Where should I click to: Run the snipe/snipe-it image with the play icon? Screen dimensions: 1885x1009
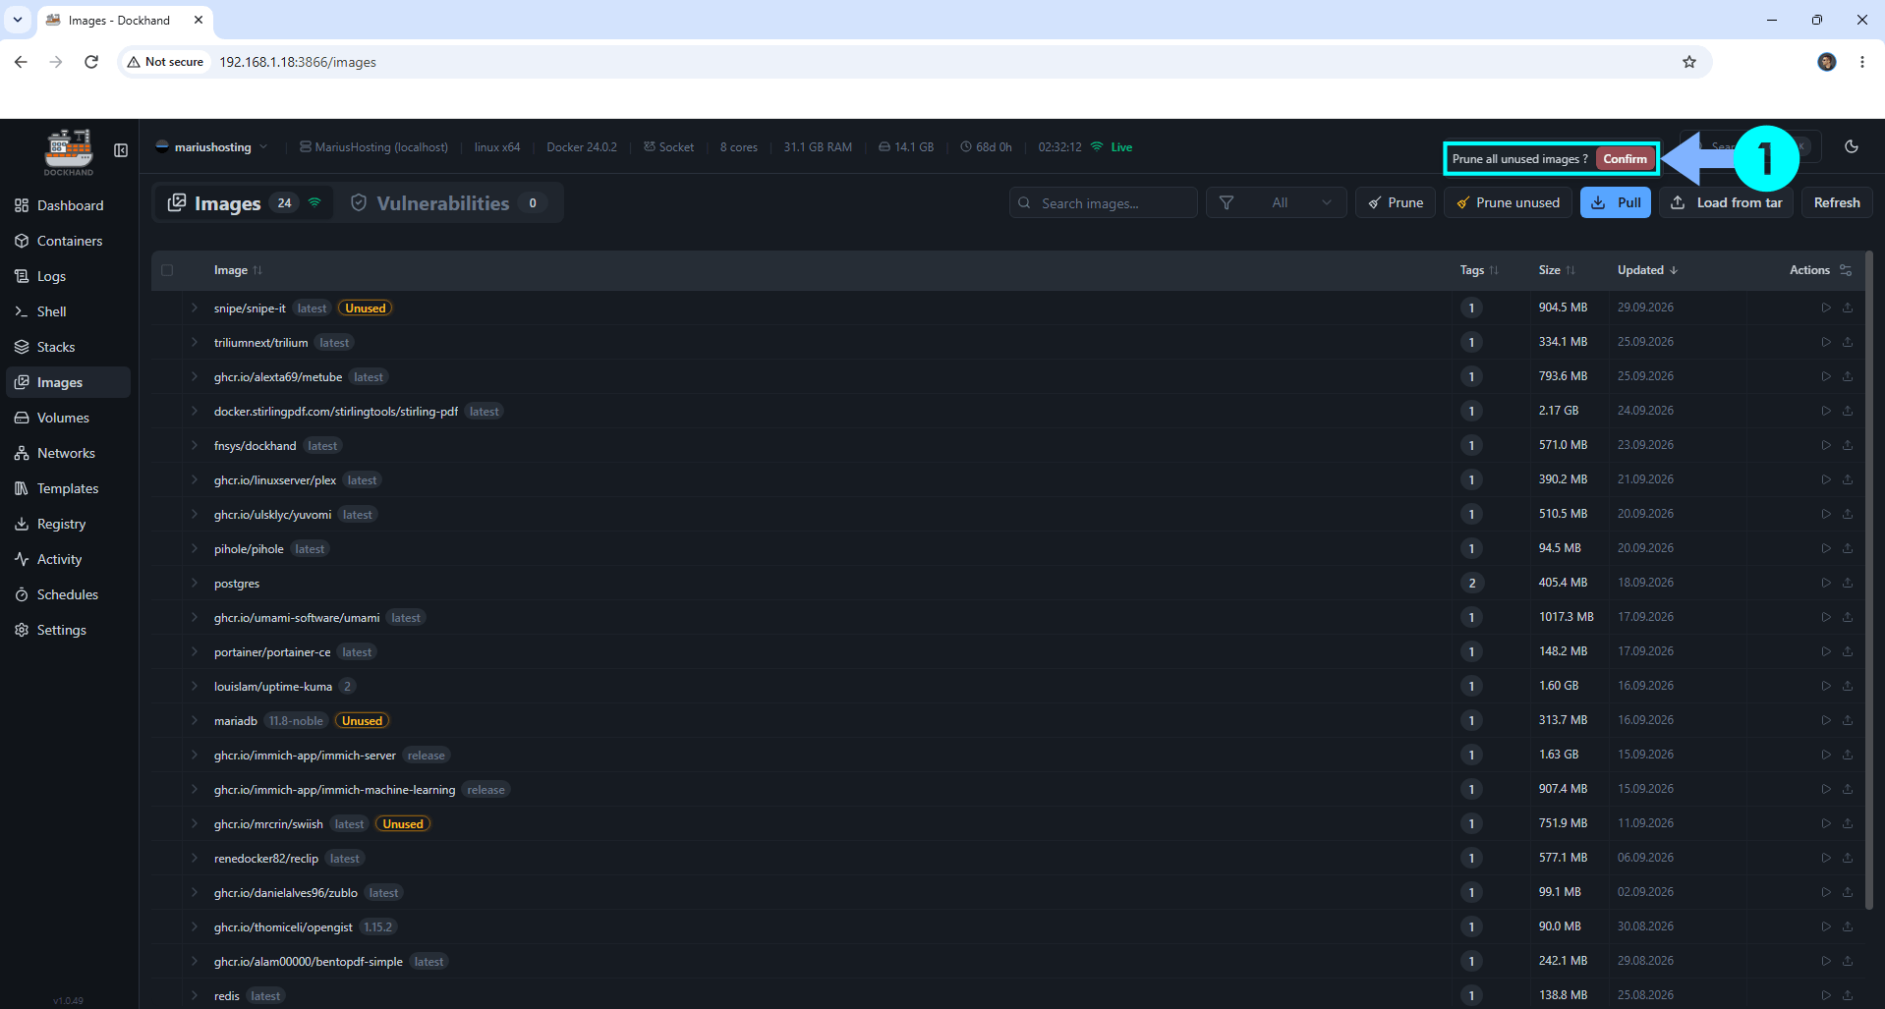(1826, 308)
